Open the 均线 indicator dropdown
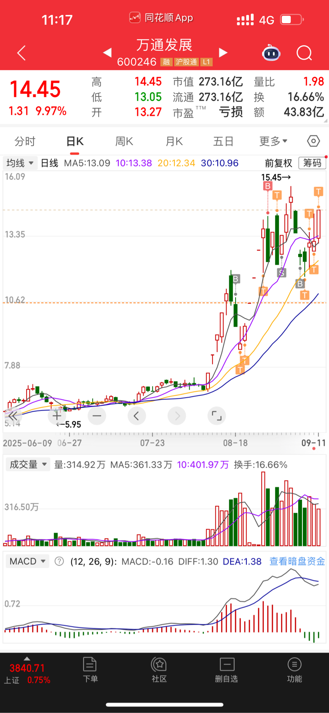The width and height of the screenshot is (329, 713). pos(20,163)
